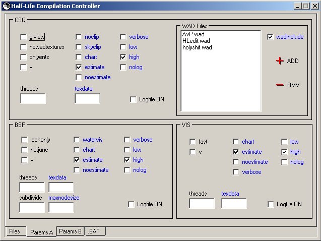Uncheck the wadinclude checkbox
Viewport: 321px width, 241px height.
[271, 37]
